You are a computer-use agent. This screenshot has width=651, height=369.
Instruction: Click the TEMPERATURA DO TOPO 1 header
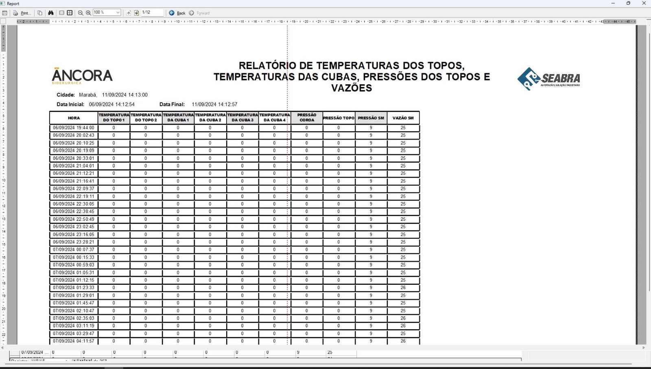[x=114, y=118]
